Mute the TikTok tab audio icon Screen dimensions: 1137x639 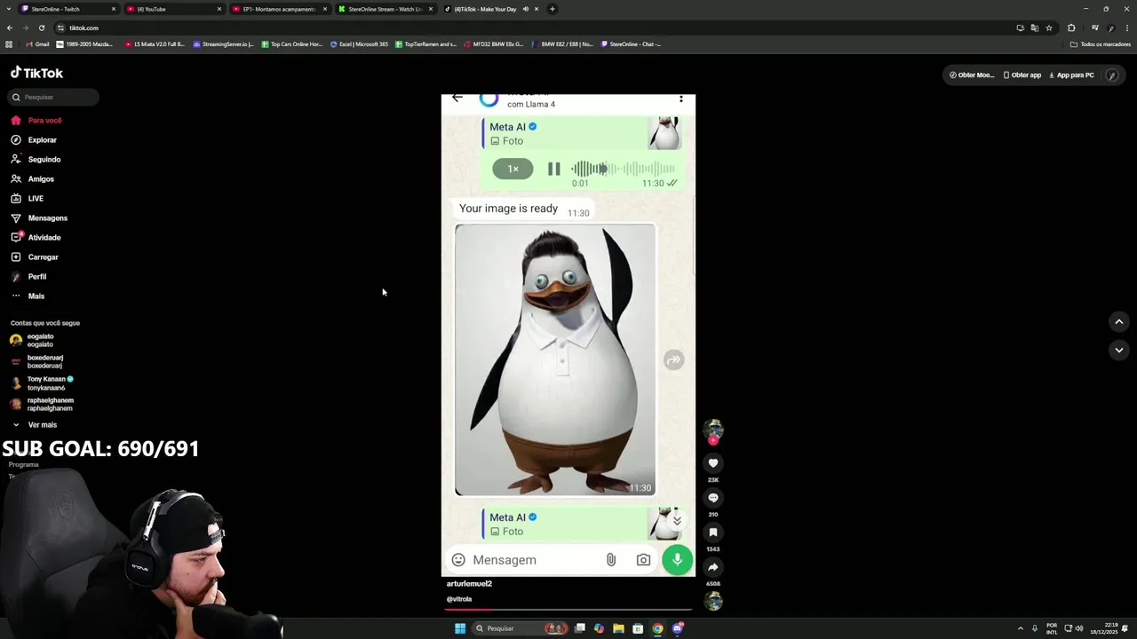526,9
